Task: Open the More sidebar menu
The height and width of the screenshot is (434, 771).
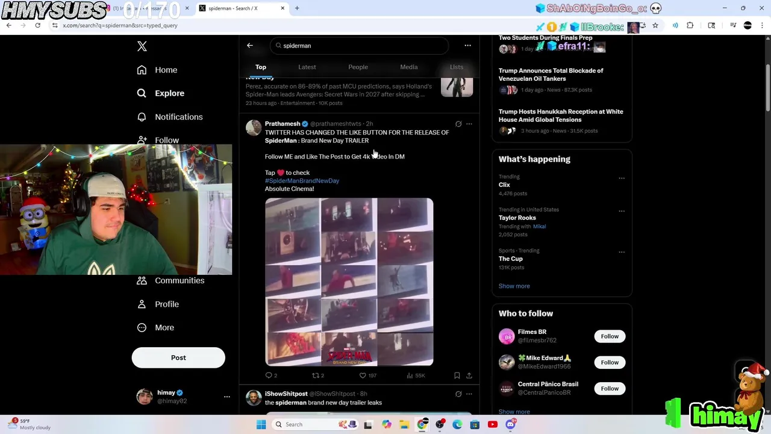Action: pos(155,327)
